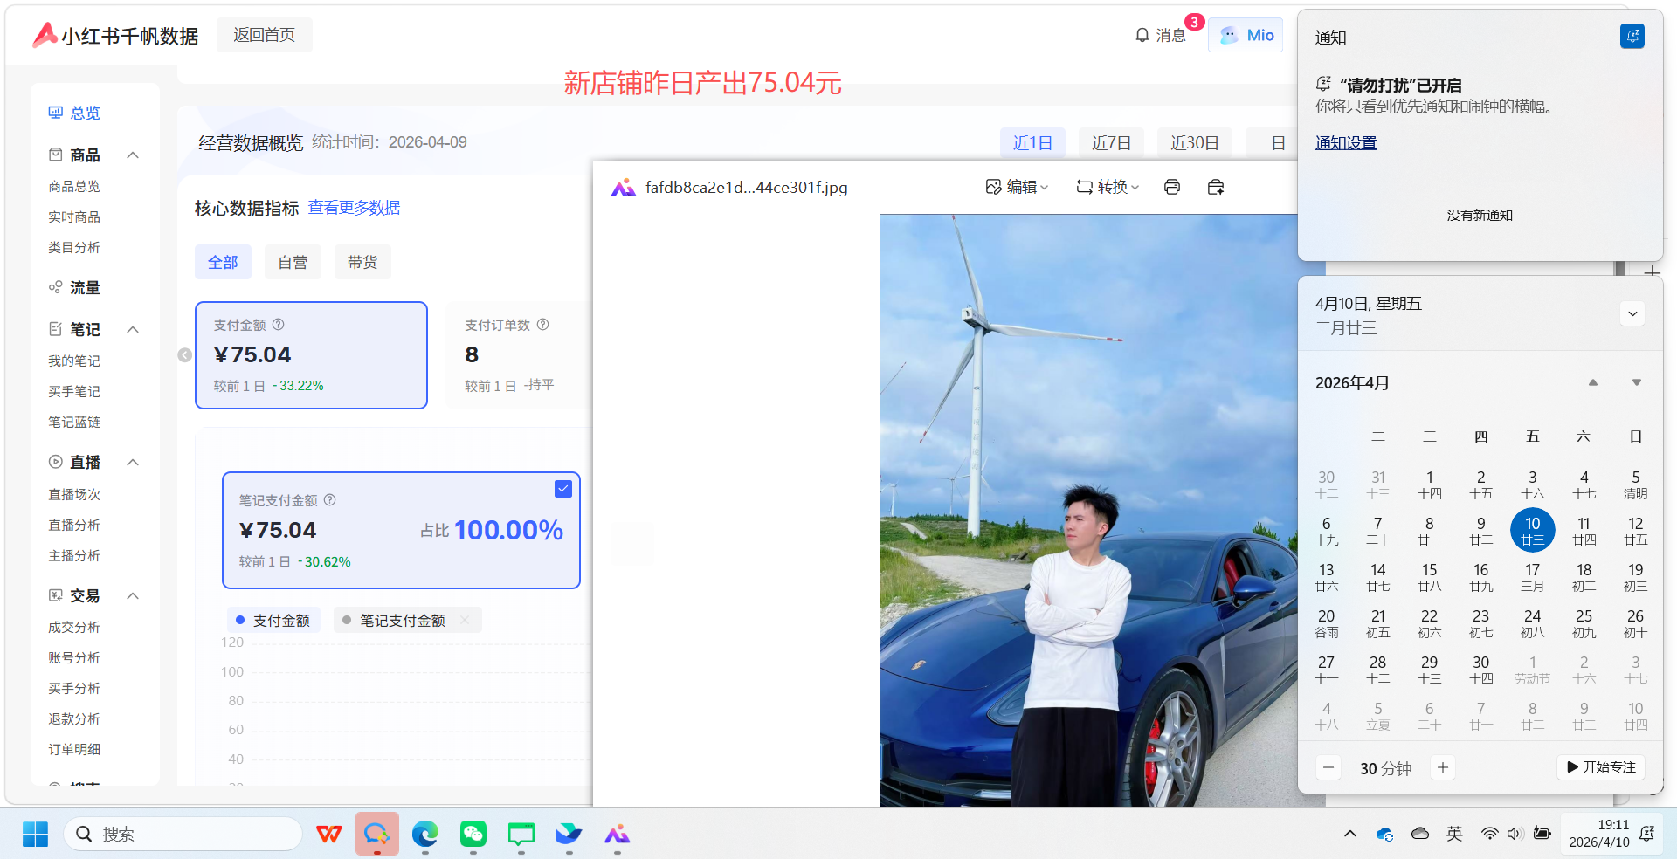1677x859 pixels.
Task: Open 总览 overview in the sidebar
Action: (74, 113)
